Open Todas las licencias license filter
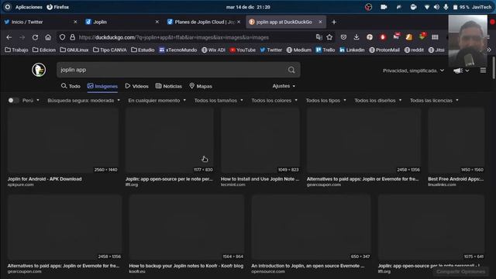 [x=434, y=100]
